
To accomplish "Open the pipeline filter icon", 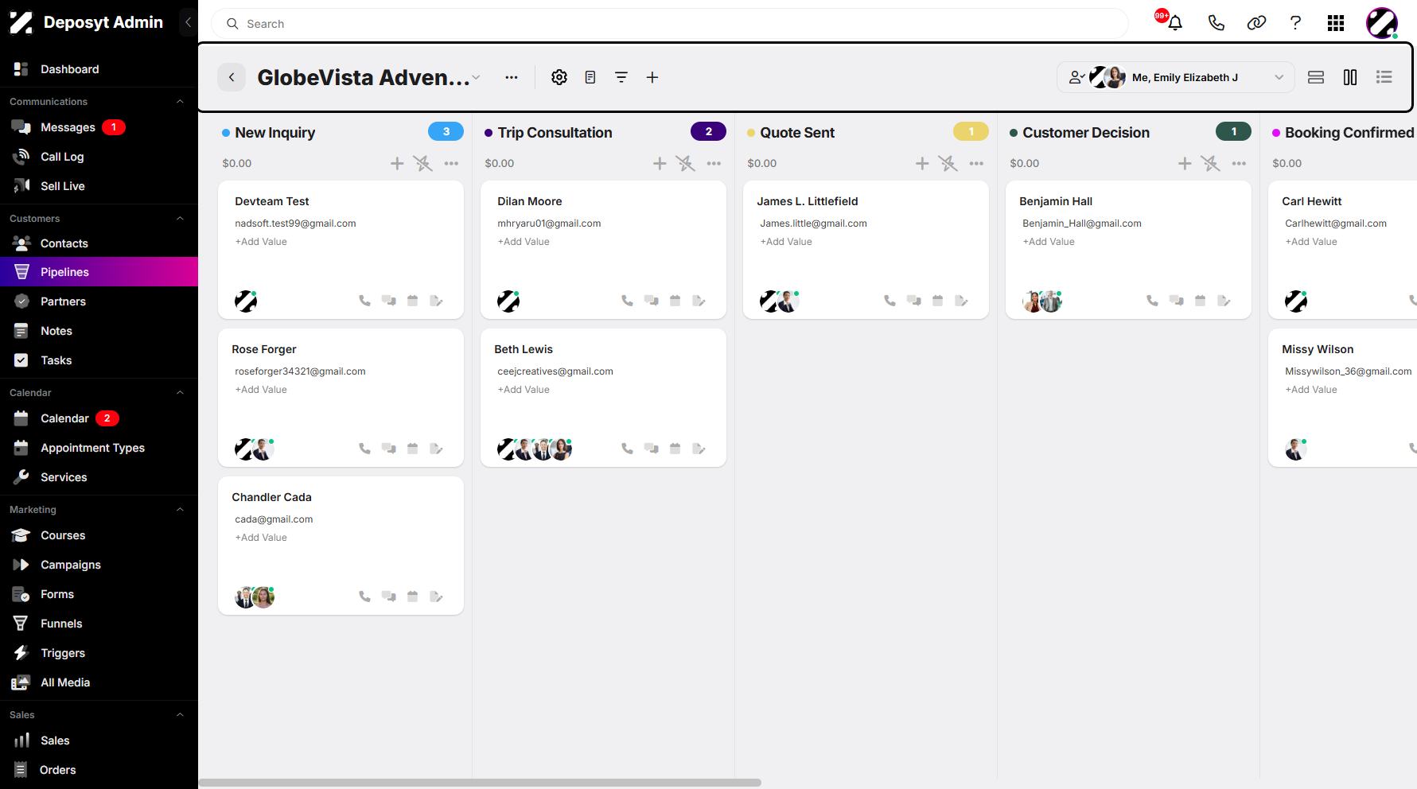I will pyautogui.click(x=621, y=77).
